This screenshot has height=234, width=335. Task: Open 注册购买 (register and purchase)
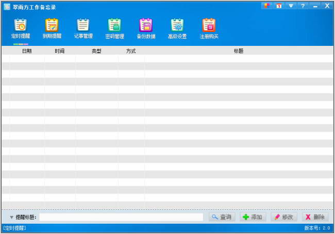[209, 28]
